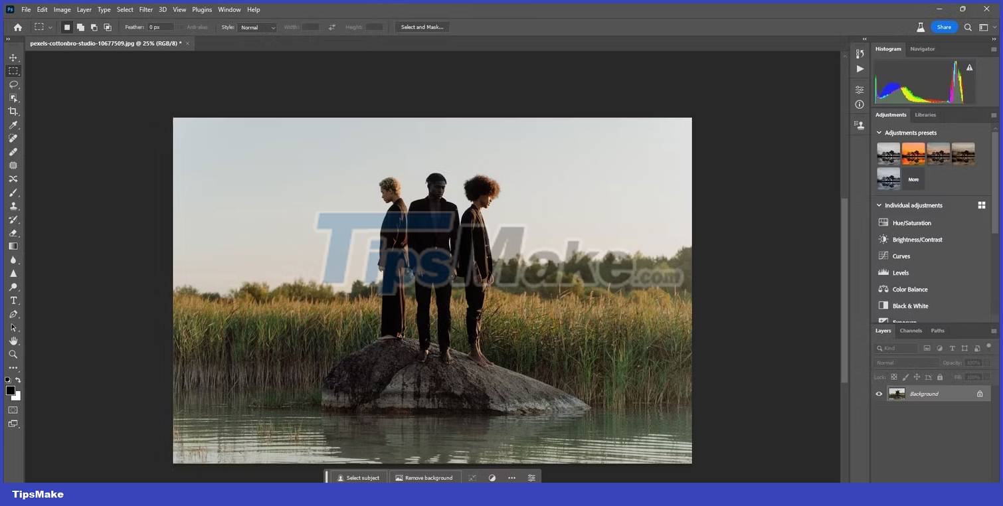The image size is (1003, 506).
Task: Open the Filter menu
Action: [x=145, y=9]
